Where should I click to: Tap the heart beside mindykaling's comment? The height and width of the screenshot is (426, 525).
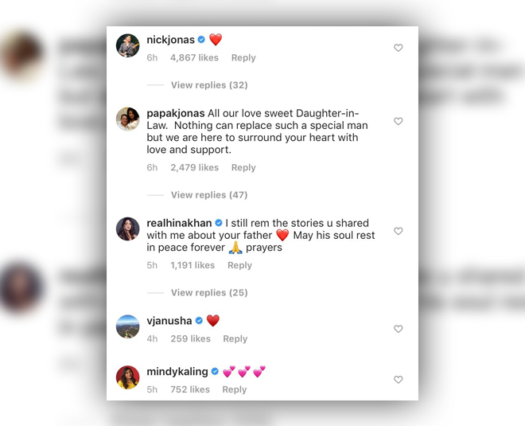pos(398,379)
